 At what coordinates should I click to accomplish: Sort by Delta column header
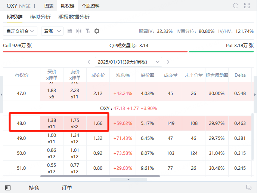coord(240,75)
